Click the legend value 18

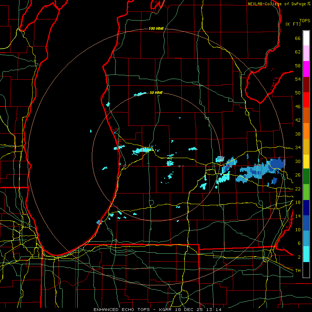298,202
